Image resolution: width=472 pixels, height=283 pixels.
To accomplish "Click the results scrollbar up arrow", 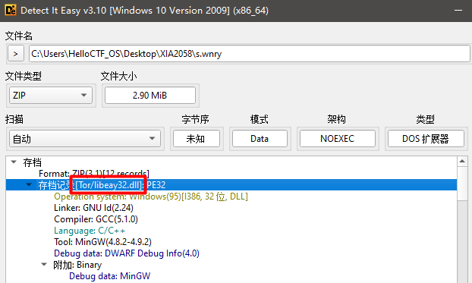I will pyautogui.click(x=462, y=162).
